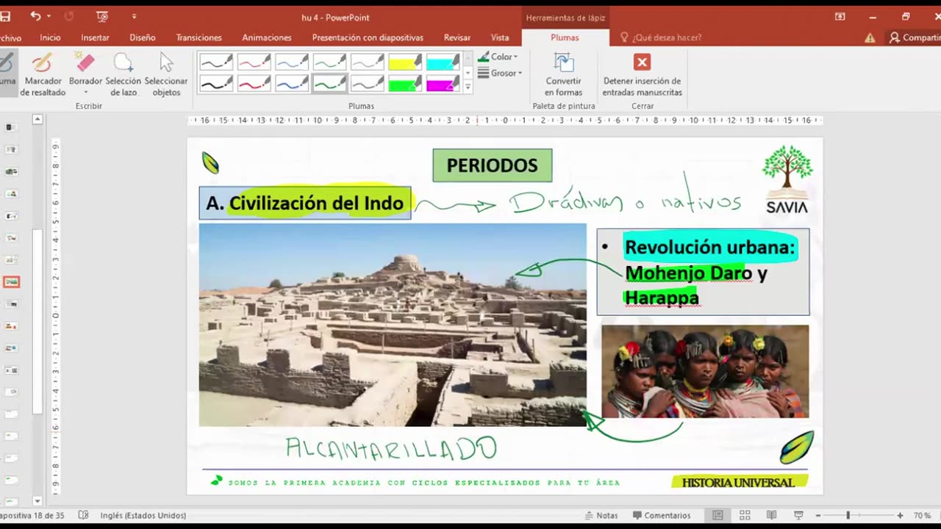941x529 pixels.
Task: Select the Marcador de resaltado highlighter tool
Action: [x=43, y=74]
